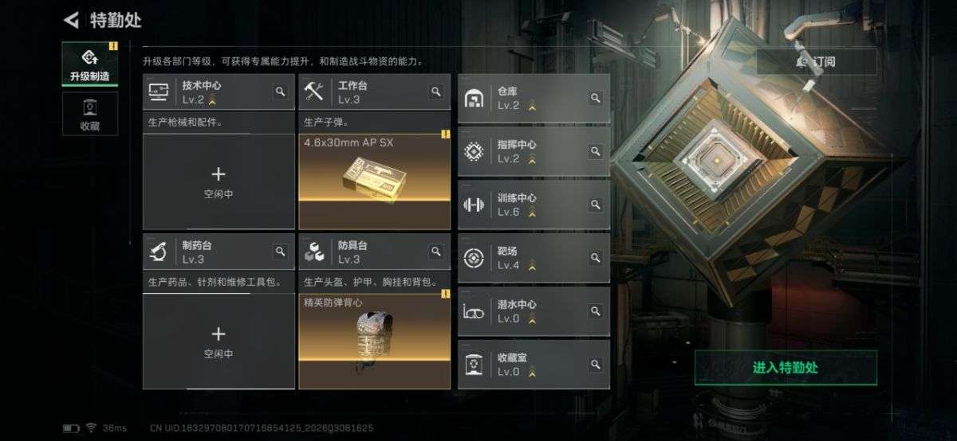
Task: View details magnifier for 仓库
Action: click(x=596, y=98)
